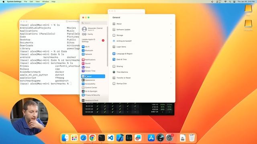Expand the About row chevron
Screen dimensions: 257x144
coord(171,24)
